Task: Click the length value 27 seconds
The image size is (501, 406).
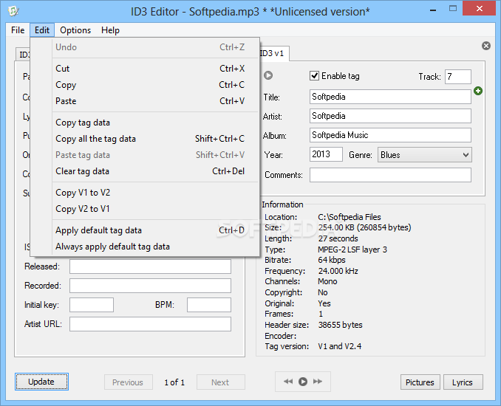Action: tap(338, 238)
